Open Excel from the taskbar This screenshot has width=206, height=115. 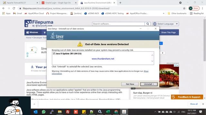[x=108, y=112]
